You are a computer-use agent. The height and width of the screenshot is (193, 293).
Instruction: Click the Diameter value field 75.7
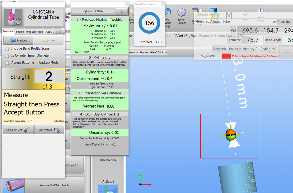253,40
